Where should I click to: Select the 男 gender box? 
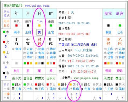point(39,32)
